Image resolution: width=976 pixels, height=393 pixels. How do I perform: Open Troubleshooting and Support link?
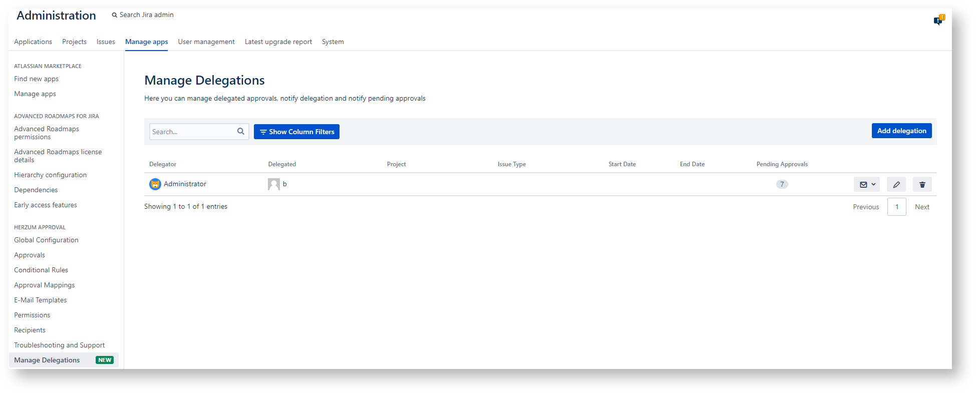coord(59,345)
